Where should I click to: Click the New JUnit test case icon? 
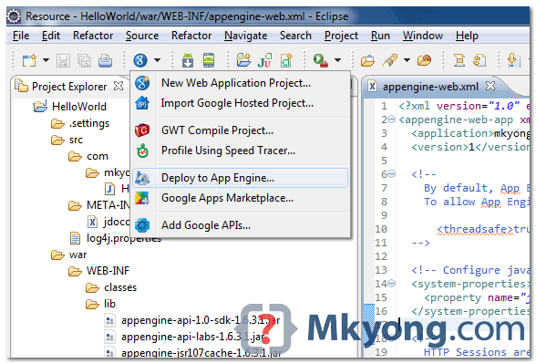click(265, 60)
